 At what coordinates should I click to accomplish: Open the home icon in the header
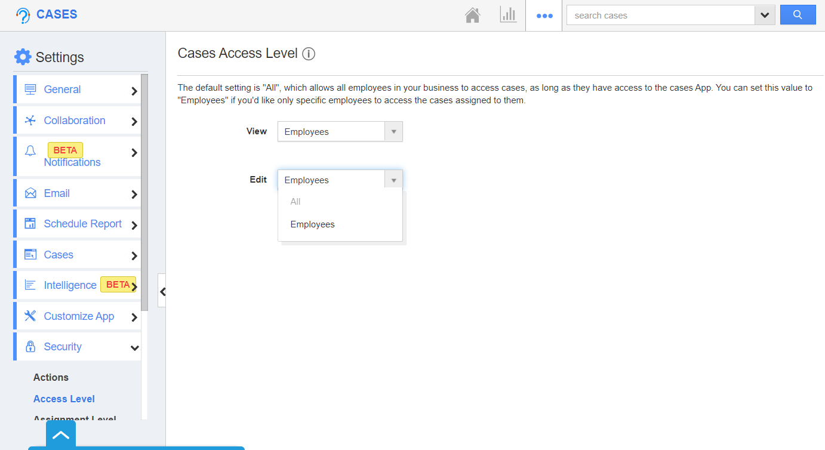coord(472,15)
